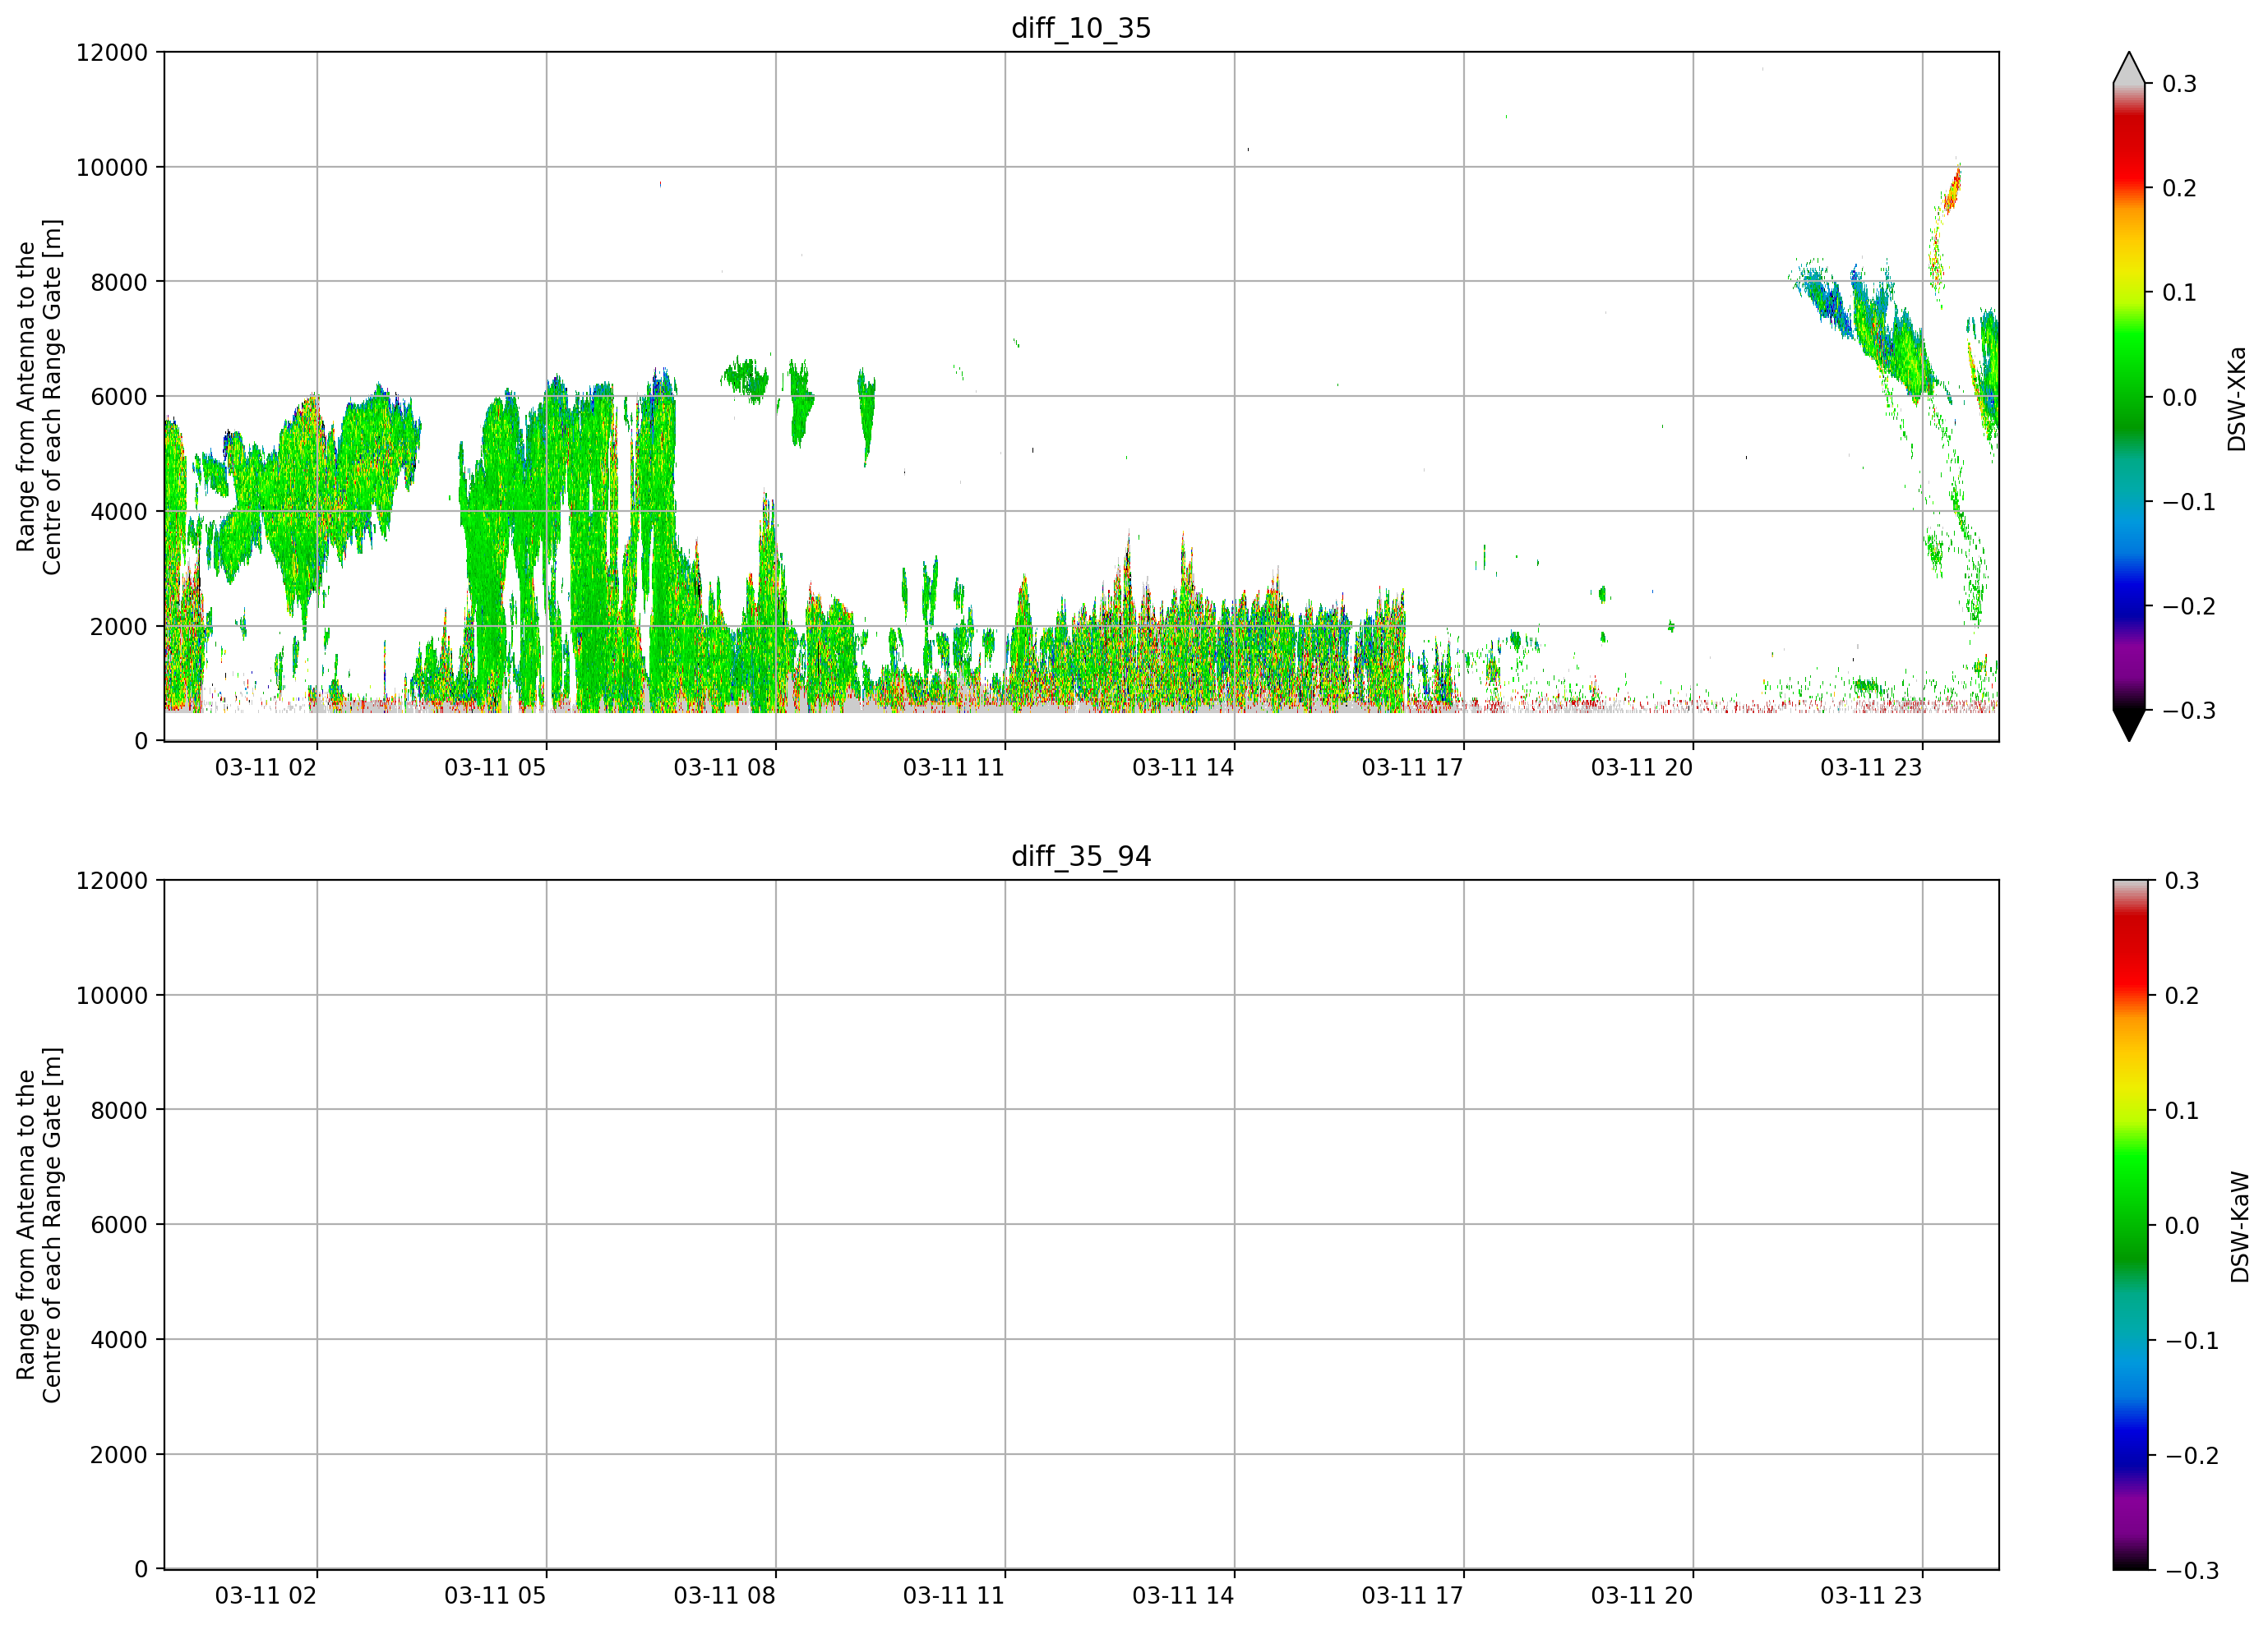The height and width of the screenshot is (1625, 2268).
Task: Click the 6000 y-axis tick of bottom plot
Action: coord(119,1225)
